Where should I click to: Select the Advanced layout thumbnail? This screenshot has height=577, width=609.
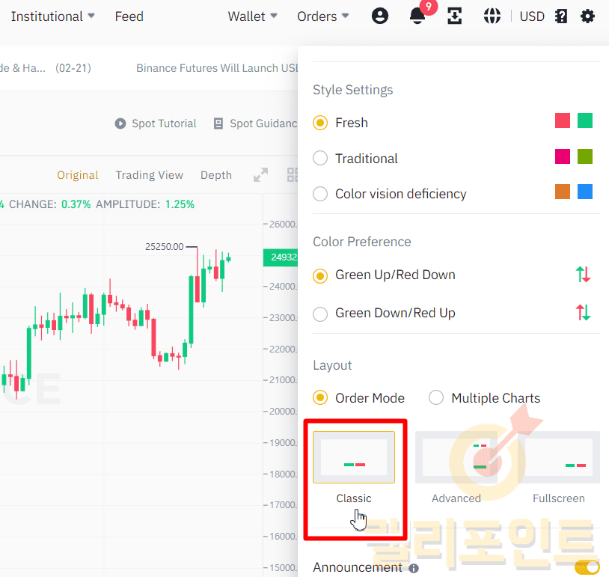coord(456,457)
